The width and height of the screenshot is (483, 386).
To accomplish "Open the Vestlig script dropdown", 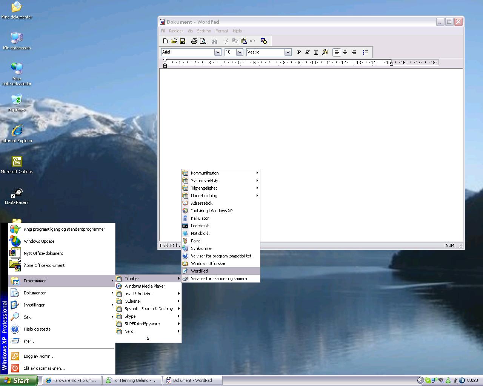I will pos(288,52).
